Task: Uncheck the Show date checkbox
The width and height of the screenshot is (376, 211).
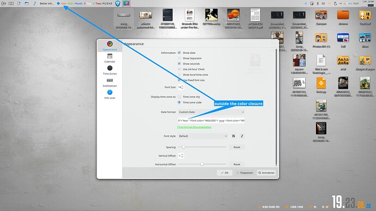Action: (x=179, y=53)
